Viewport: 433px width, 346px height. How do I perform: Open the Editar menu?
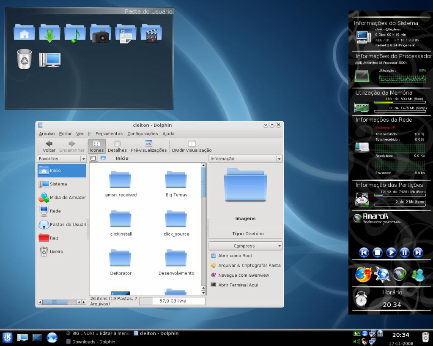click(x=66, y=133)
